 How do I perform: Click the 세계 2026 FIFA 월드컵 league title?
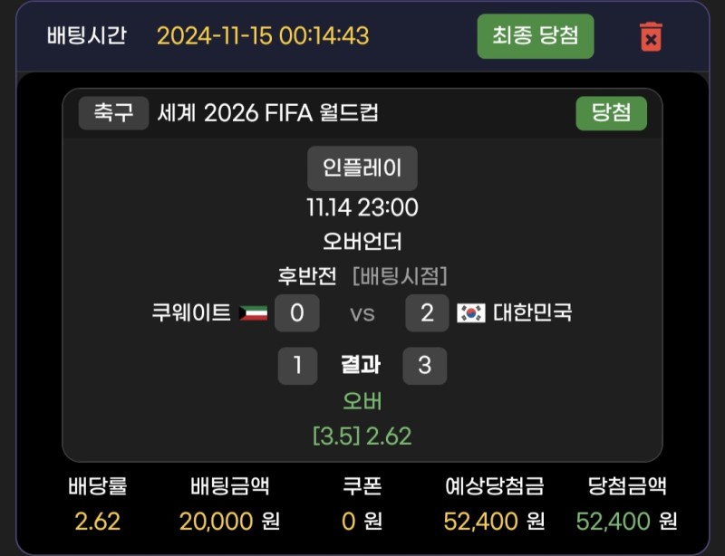point(267,113)
